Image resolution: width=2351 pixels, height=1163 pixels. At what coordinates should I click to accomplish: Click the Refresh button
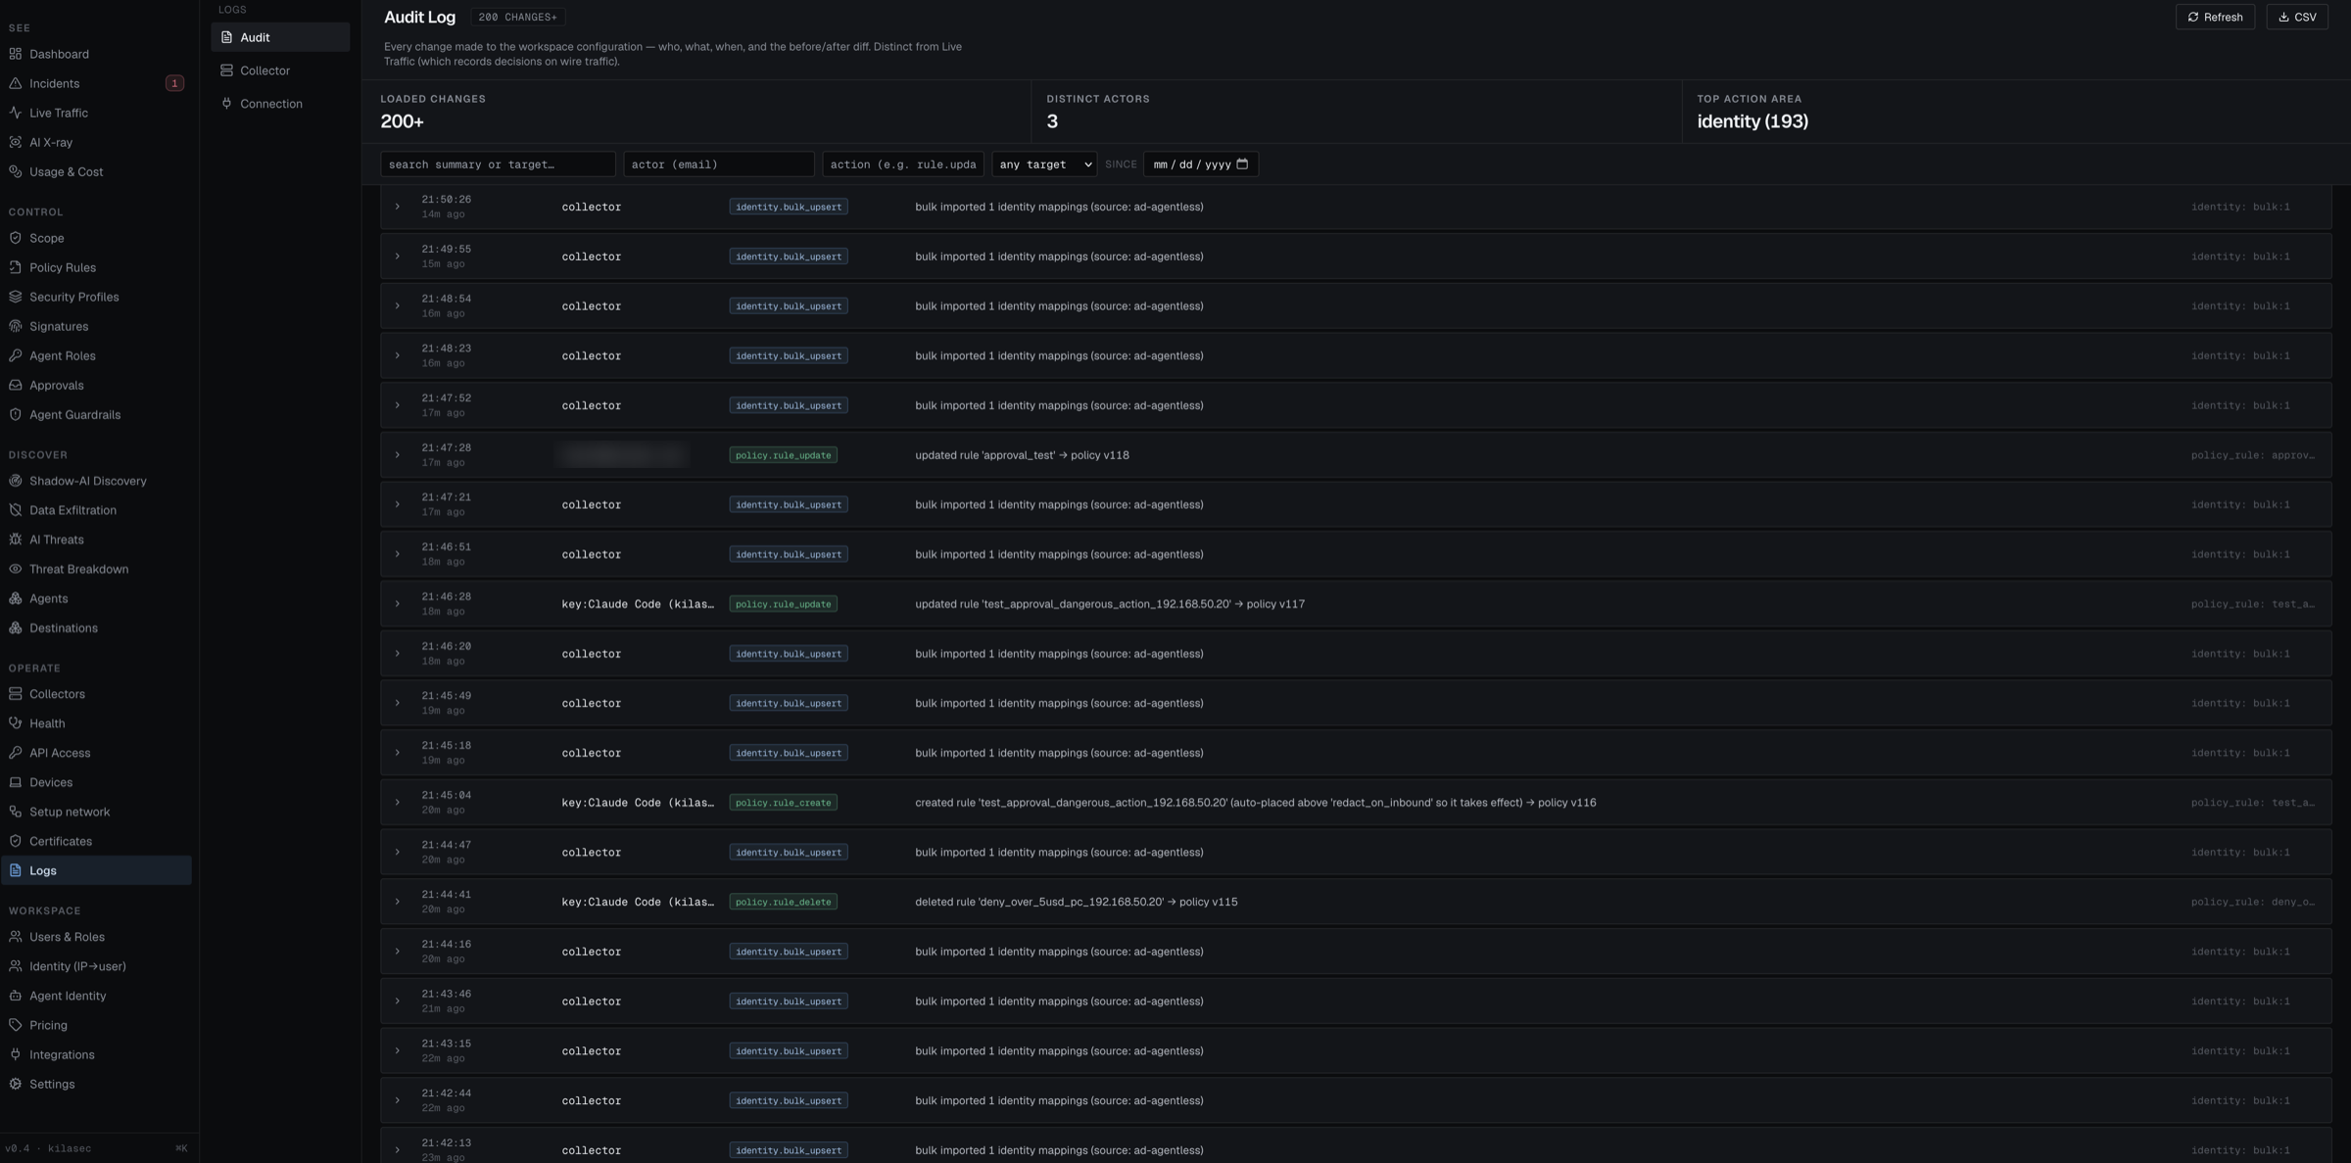[2215, 17]
